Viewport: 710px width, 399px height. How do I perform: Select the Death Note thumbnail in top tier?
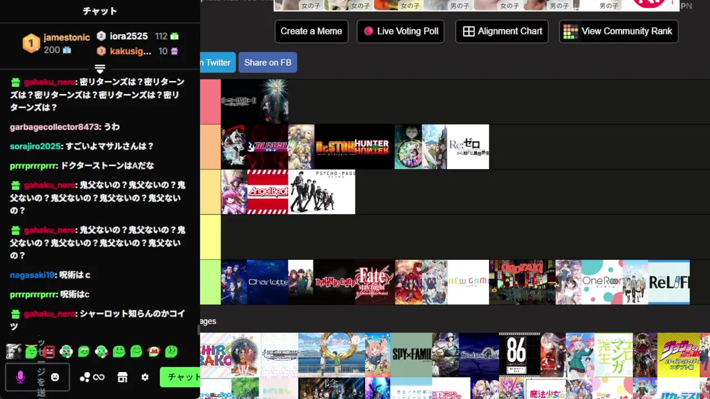click(x=255, y=101)
